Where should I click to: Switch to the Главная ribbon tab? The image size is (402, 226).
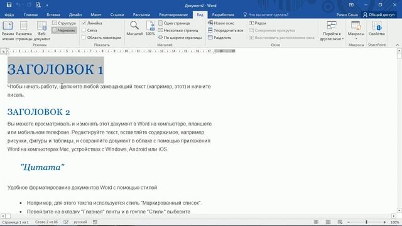coord(31,14)
